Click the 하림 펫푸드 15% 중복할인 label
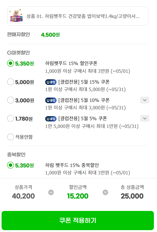 click(x=72, y=165)
